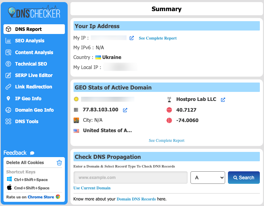Click See Complete Report under GEO Stats

pyautogui.click(x=167, y=140)
